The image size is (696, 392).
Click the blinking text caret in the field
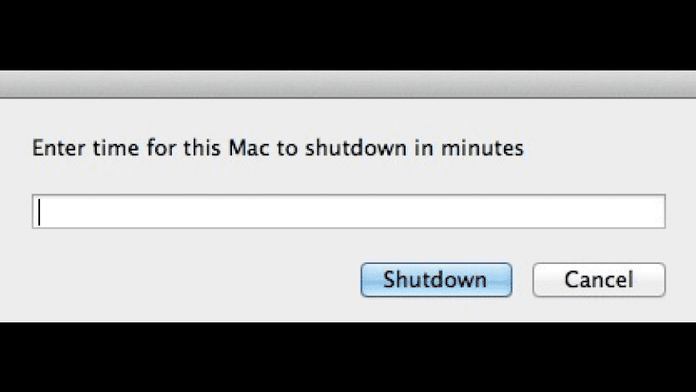(x=39, y=212)
